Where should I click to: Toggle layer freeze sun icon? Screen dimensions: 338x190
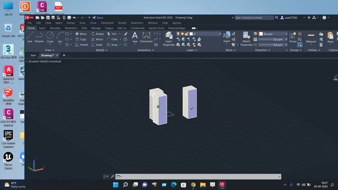[x=182, y=34]
